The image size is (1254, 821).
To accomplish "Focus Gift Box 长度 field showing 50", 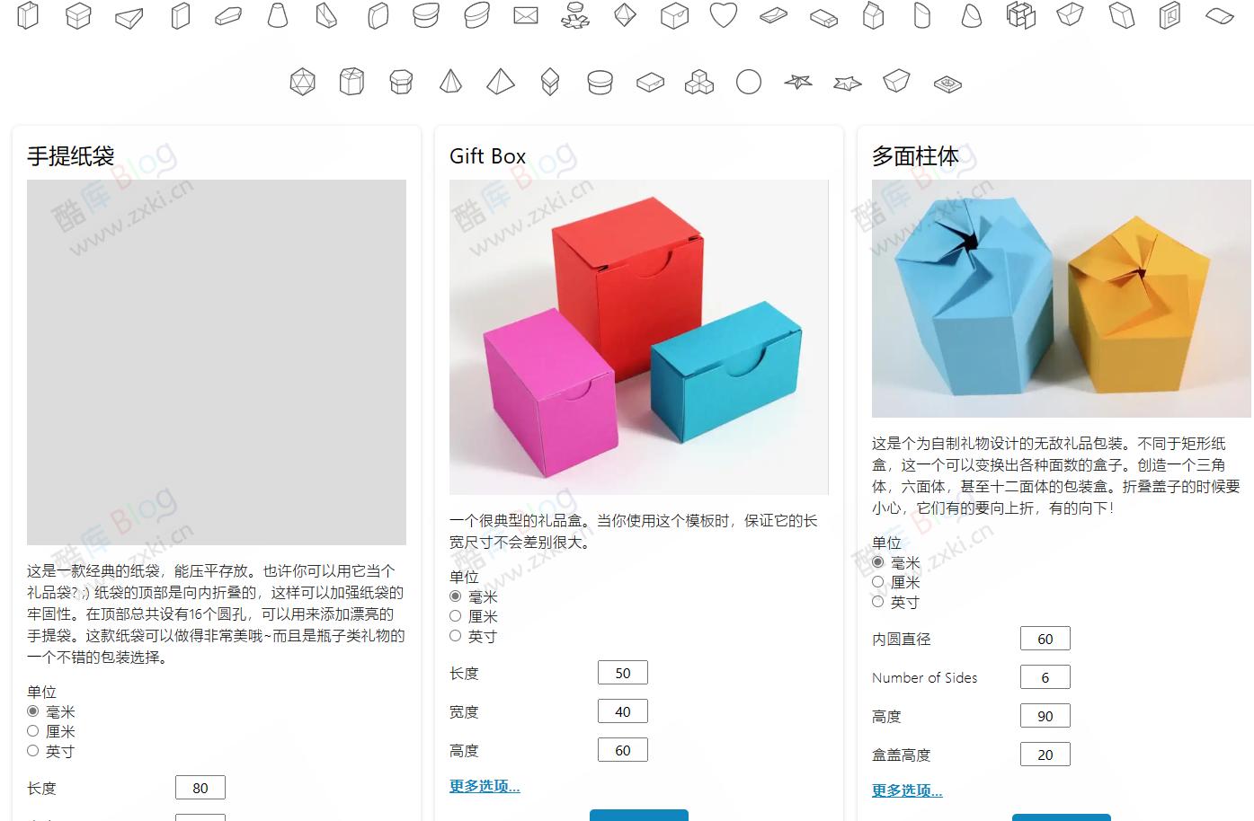I will 623,673.
